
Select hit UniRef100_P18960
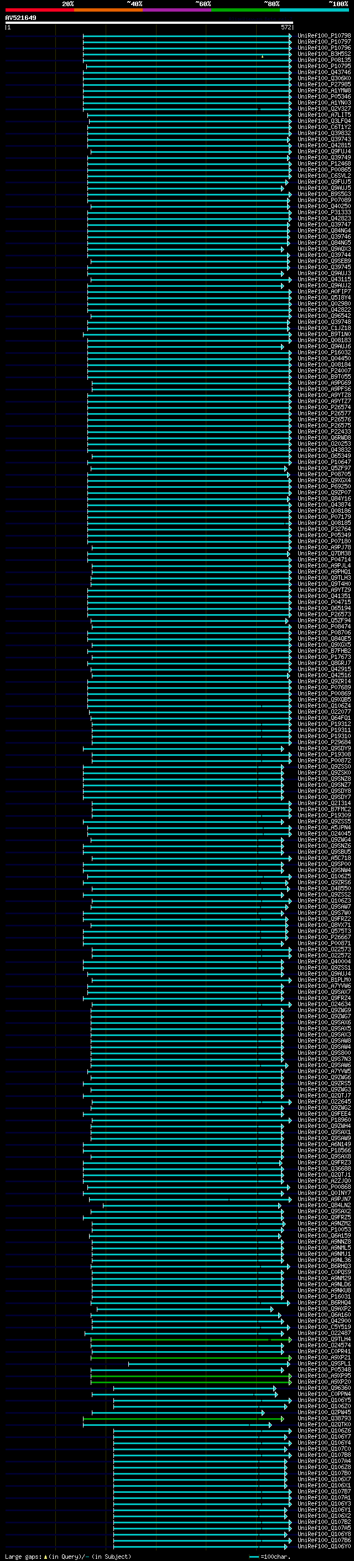coord(324,1119)
